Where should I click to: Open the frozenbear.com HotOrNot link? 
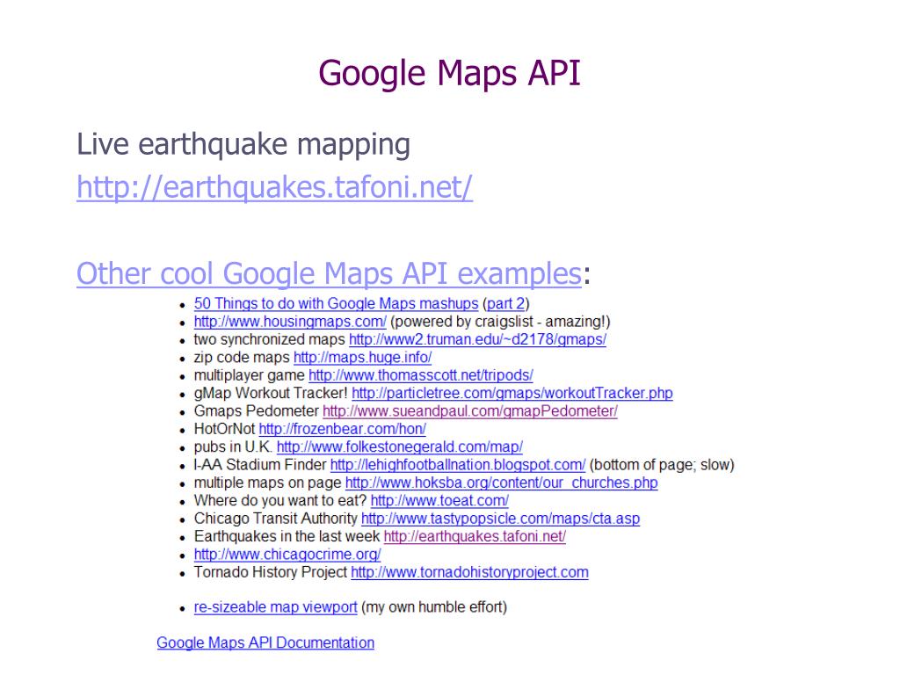(342, 429)
